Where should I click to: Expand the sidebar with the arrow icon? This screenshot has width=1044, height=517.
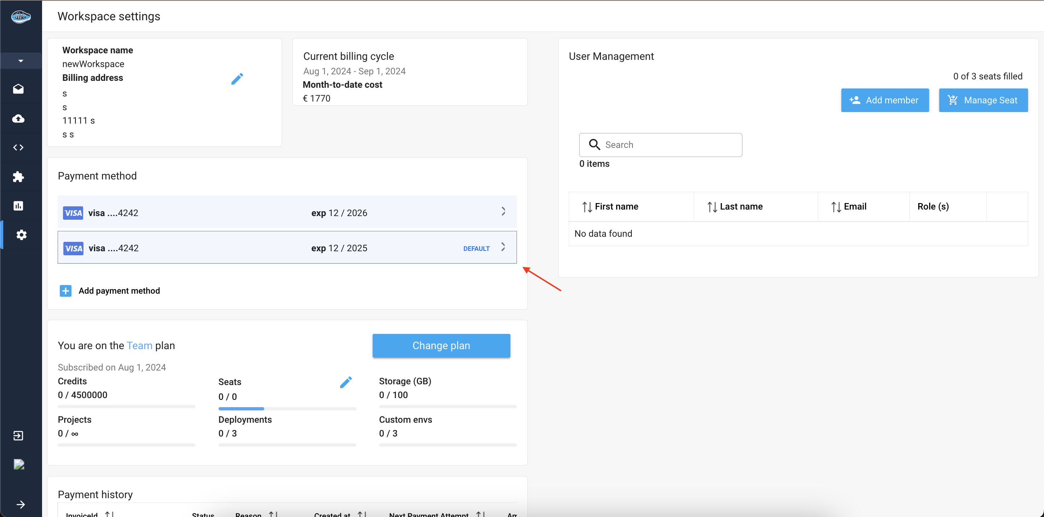(21, 504)
